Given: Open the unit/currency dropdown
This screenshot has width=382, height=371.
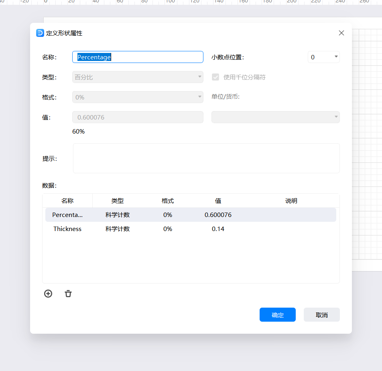Looking at the screenshot, I should (x=275, y=117).
